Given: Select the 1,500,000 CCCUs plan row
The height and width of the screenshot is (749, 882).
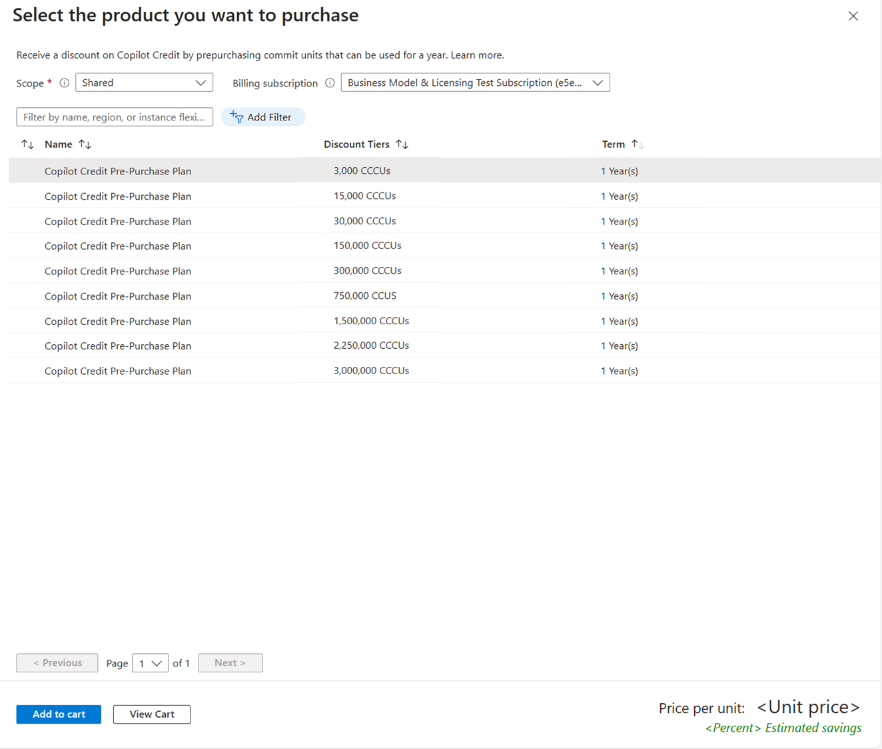Looking at the screenshot, I should point(444,321).
